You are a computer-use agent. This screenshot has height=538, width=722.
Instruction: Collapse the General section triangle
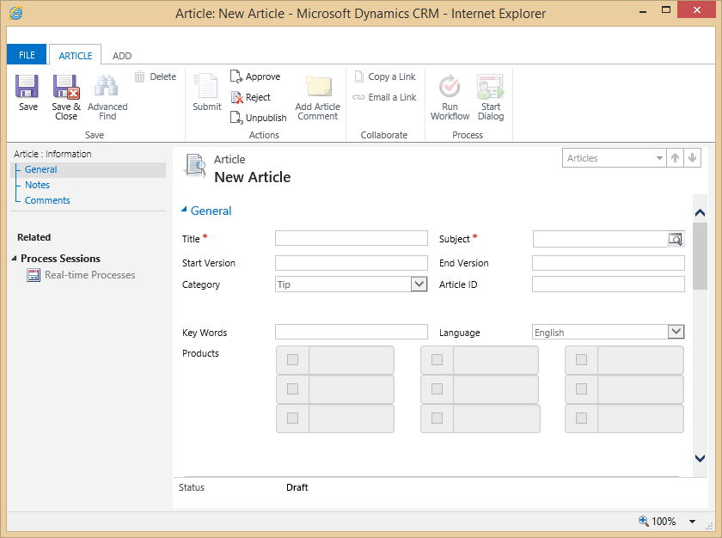(x=184, y=210)
